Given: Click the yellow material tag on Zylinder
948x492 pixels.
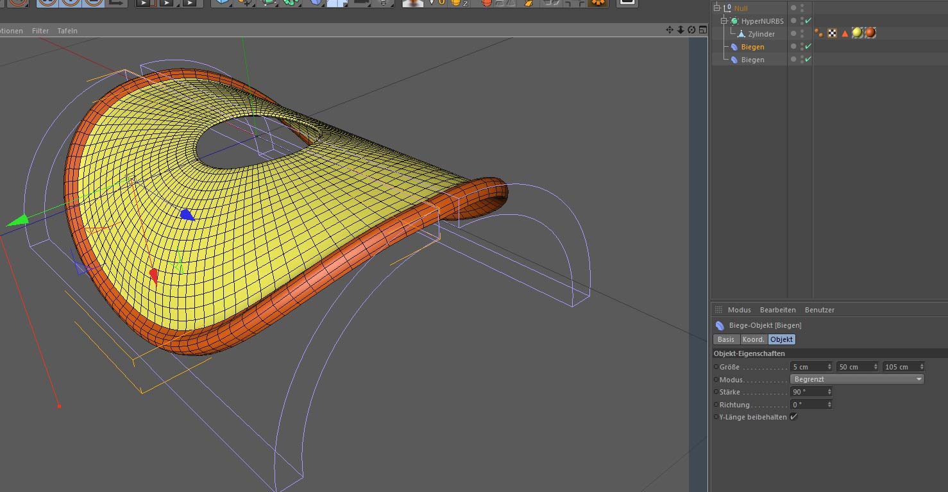Looking at the screenshot, I should (x=857, y=33).
